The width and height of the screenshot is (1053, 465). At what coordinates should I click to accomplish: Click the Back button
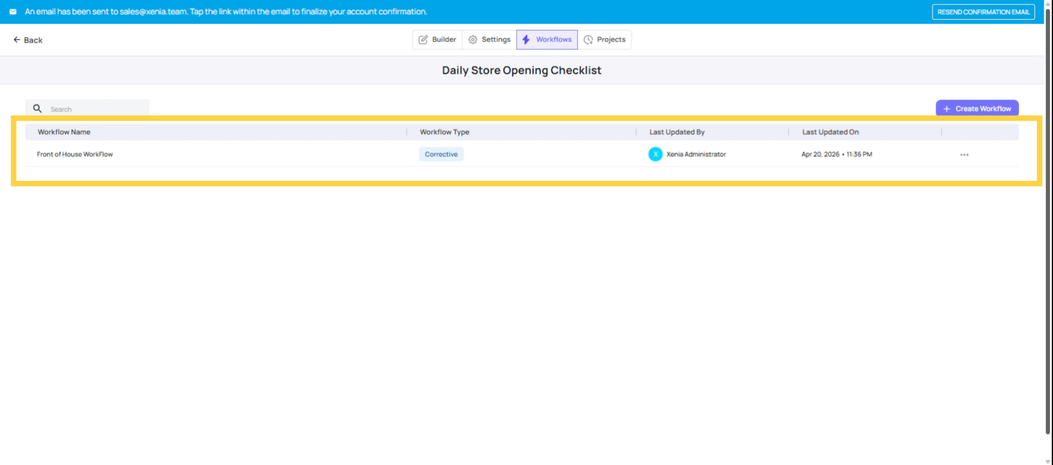pos(28,40)
